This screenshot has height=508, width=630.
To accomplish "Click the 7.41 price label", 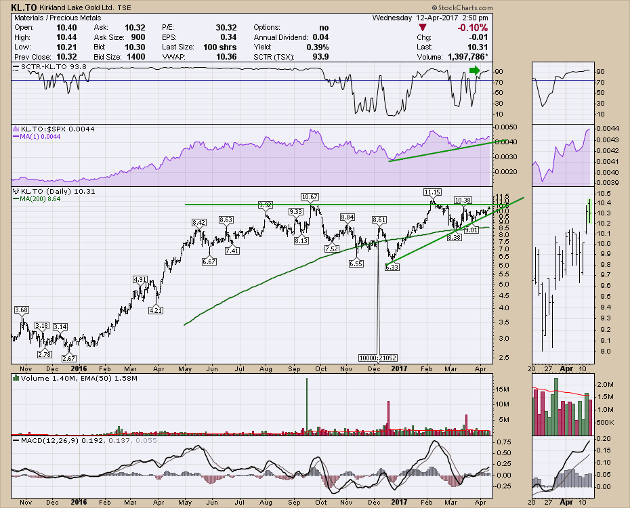I will coord(232,251).
